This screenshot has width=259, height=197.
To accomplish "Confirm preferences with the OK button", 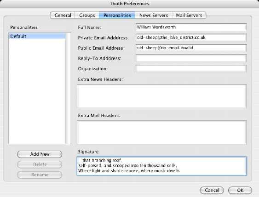I will tap(240, 190).
